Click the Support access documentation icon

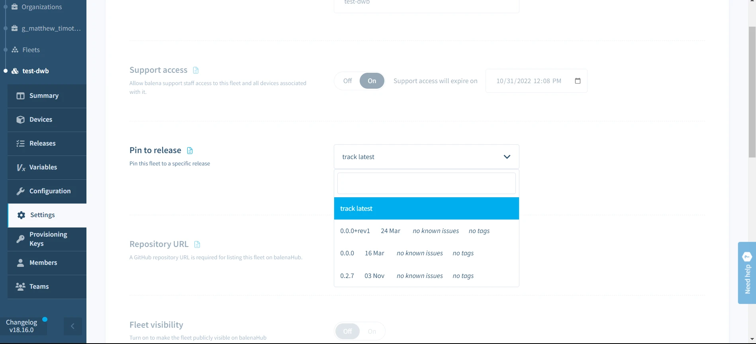[x=196, y=70]
